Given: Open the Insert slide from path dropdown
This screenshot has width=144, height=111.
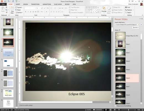Looking at the screenshot, I should [x=138, y=25].
